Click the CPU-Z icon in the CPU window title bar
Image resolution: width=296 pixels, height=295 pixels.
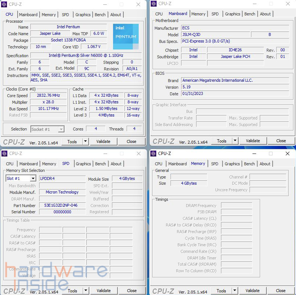pyautogui.click(x=4, y=4)
